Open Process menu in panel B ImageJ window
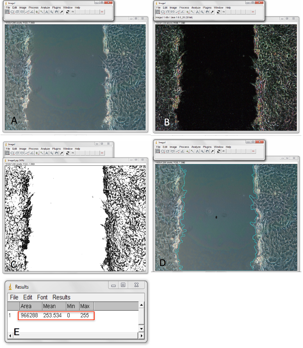This screenshot has height=348, width=303. [x=184, y=7]
